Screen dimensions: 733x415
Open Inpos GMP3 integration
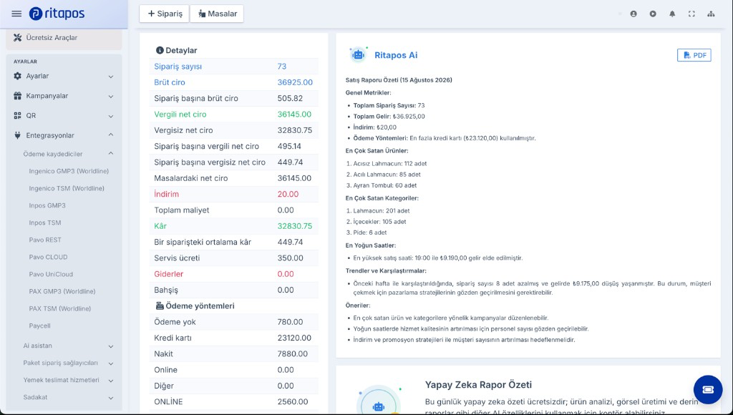(47, 205)
